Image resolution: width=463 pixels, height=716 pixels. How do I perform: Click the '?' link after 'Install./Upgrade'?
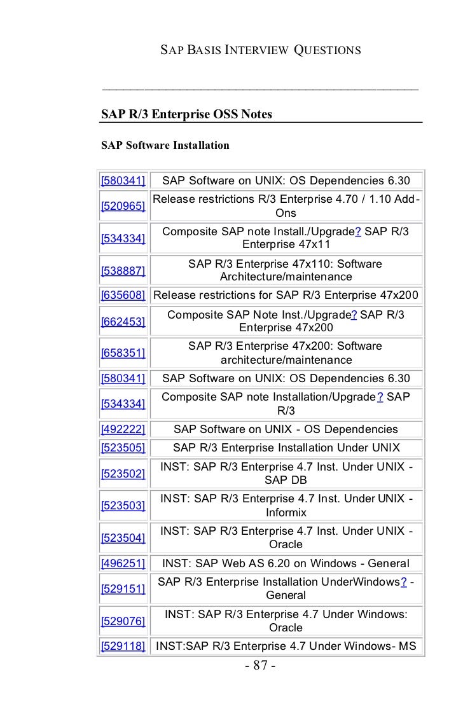(x=358, y=231)
